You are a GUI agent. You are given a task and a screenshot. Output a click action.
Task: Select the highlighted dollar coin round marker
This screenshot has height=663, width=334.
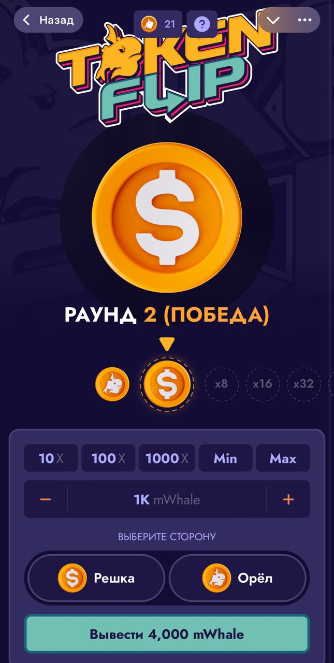click(167, 384)
